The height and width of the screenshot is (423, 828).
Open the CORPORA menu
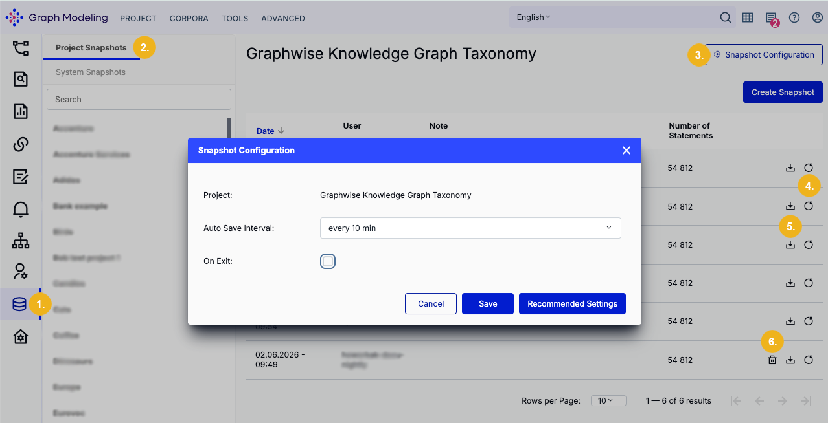click(189, 18)
